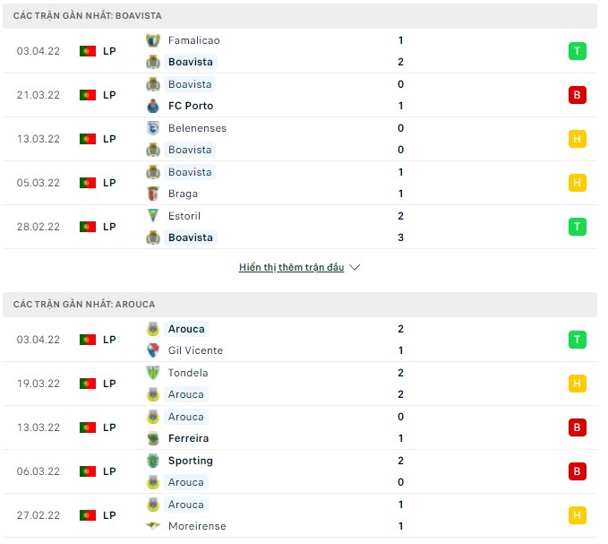Open the Boavista team name in Famalicao match
608x544 pixels.
pos(191,62)
